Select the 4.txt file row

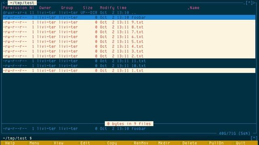[x=129, y=46]
